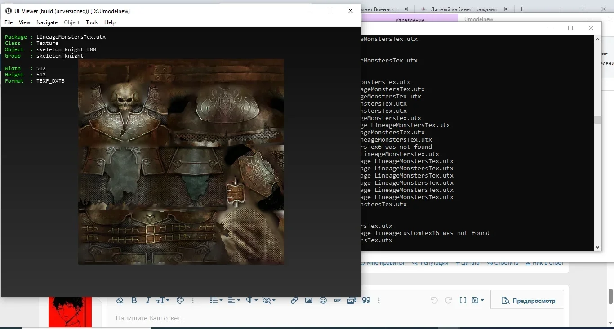
Task: Minimize the console window
Action: 550,28
